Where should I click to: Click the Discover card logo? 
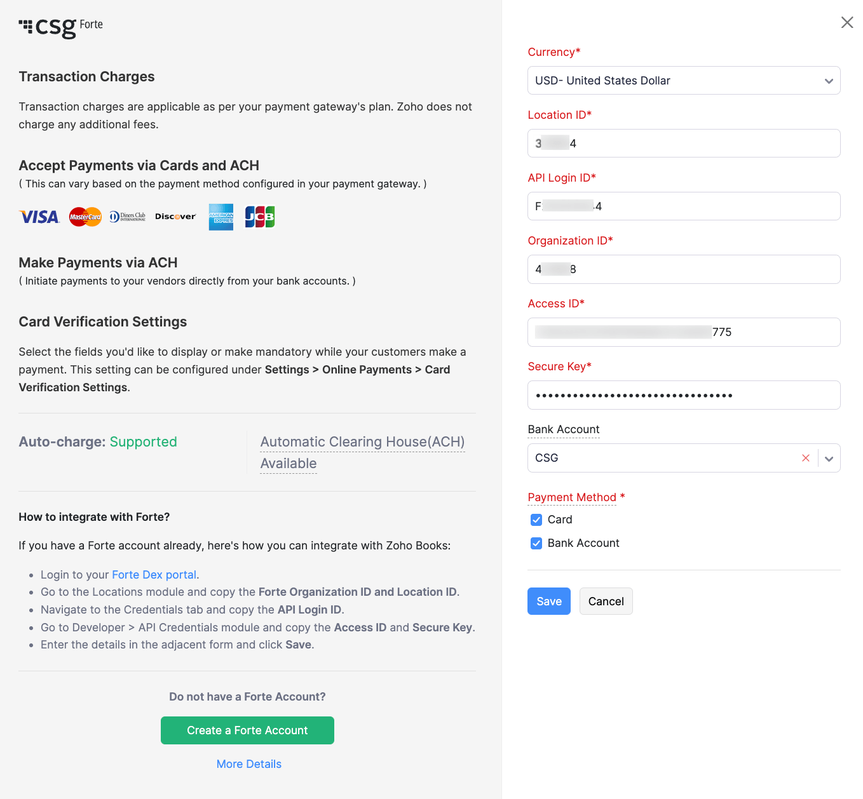point(175,217)
